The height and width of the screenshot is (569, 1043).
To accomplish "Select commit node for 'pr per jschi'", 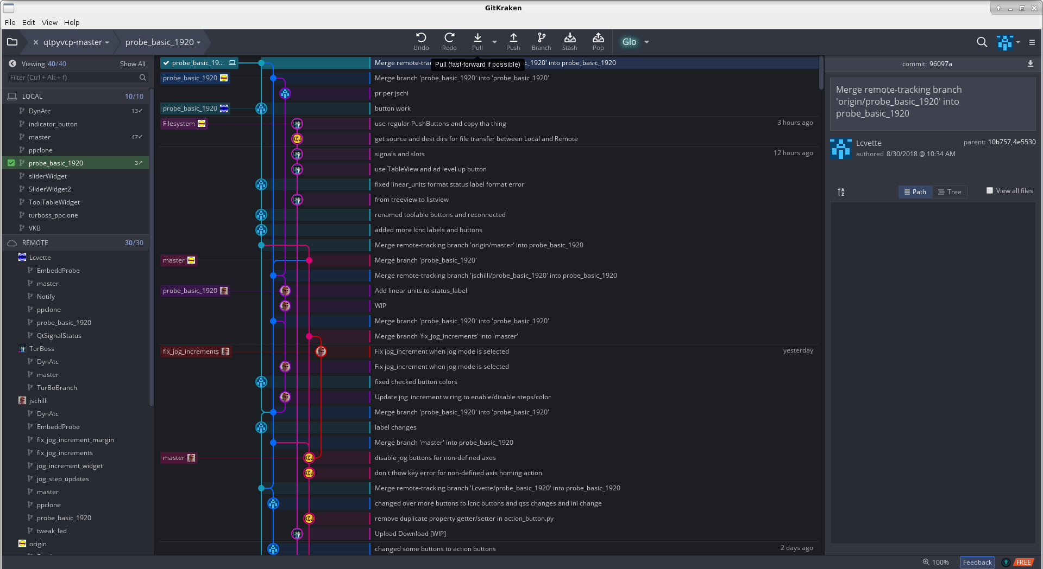I will pos(285,93).
